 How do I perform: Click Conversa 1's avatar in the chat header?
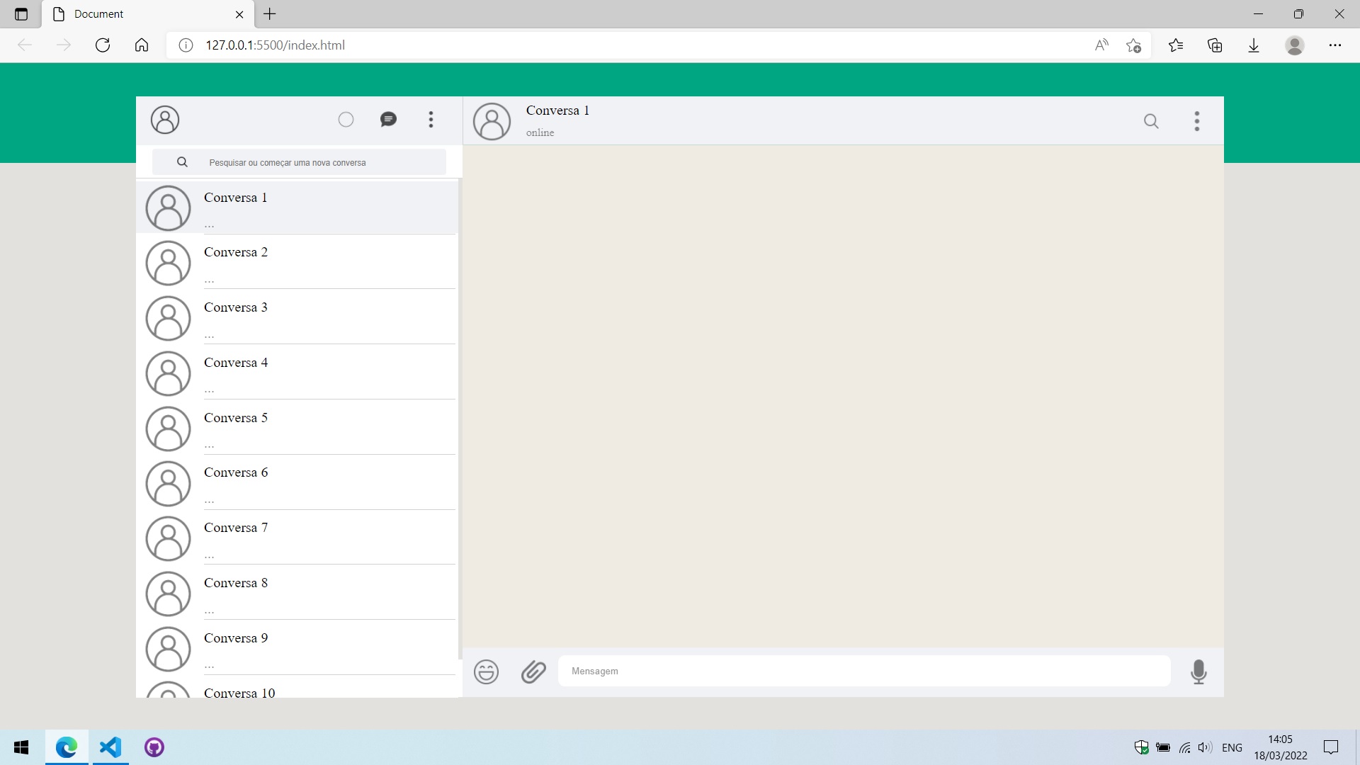pos(492,121)
